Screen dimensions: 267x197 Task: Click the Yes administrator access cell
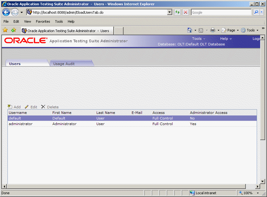click(x=193, y=124)
